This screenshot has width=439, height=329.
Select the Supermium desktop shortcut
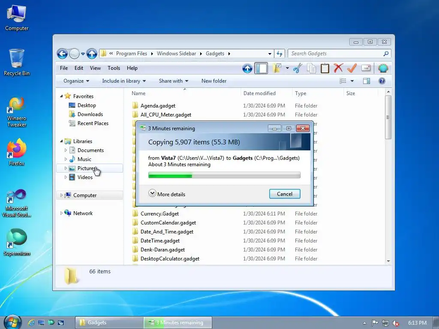(x=17, y=242)
